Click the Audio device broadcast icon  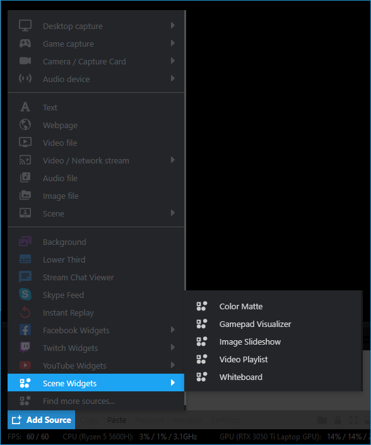pyautogui.click(x=25, y=79)
